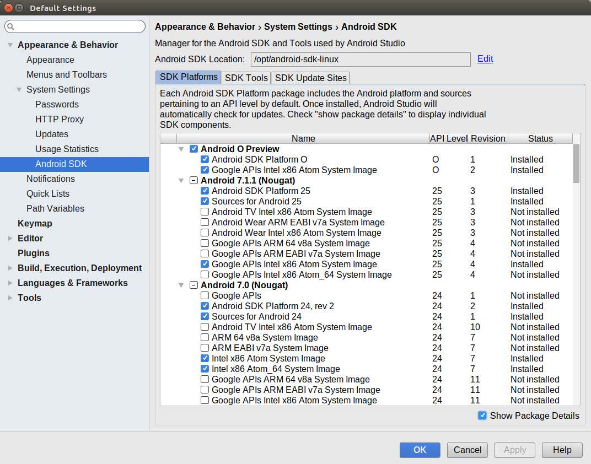Expand the Editor settings node
Screen dimensions: 591x464
pyautogui.click(x=10, y=238)
